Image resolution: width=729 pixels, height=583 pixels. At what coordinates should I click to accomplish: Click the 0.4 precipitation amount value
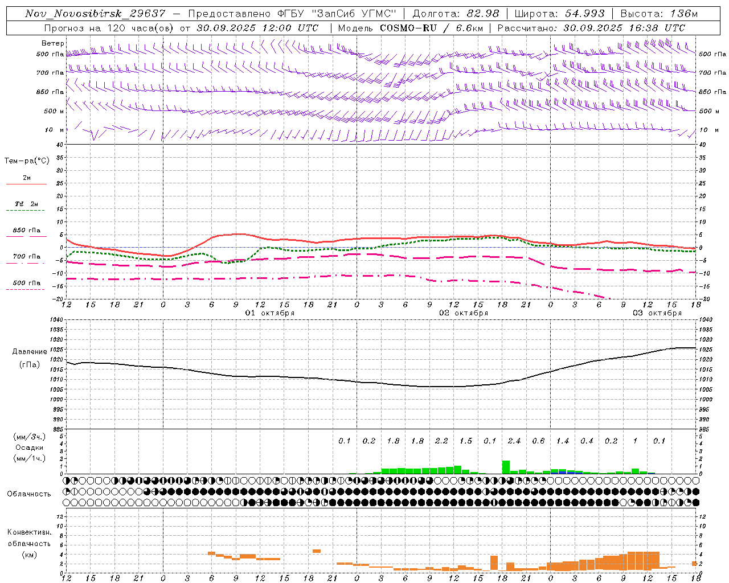[587, 441]
